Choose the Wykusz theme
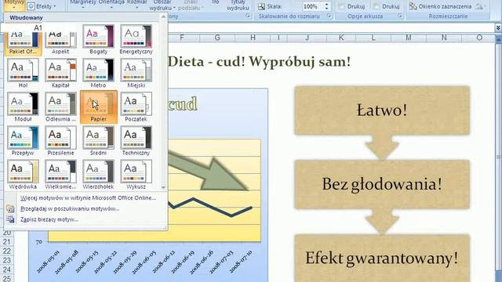The image size is (502, 282). click(136, 175)
